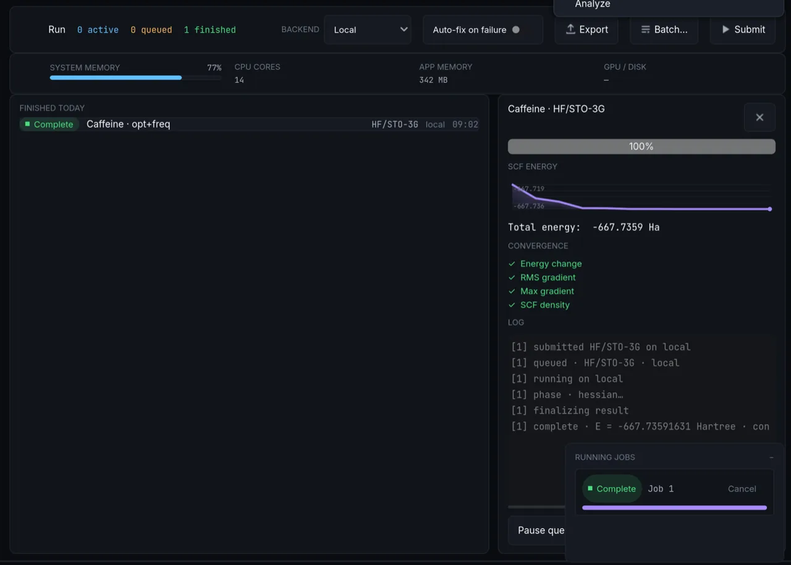Click the '1 finished' counter
The height and width of the screenshot is (565, 791).
[x=209, y=30]
